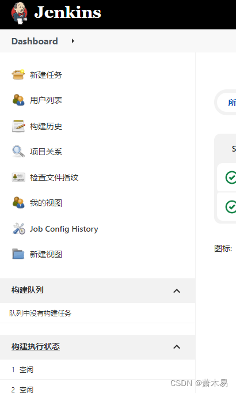Collapse the 构建执行状态 panel with its chevron
The width and height of the screenshot is (236, 393).
[177, 347]
